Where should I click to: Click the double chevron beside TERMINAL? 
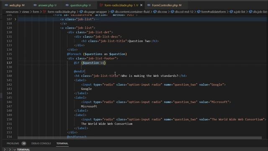(x=10, y=150)
